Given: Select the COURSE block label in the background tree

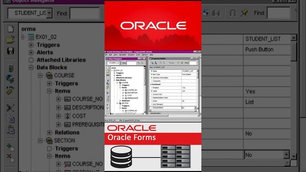Looking at the screenshot, I should [64, 75].
